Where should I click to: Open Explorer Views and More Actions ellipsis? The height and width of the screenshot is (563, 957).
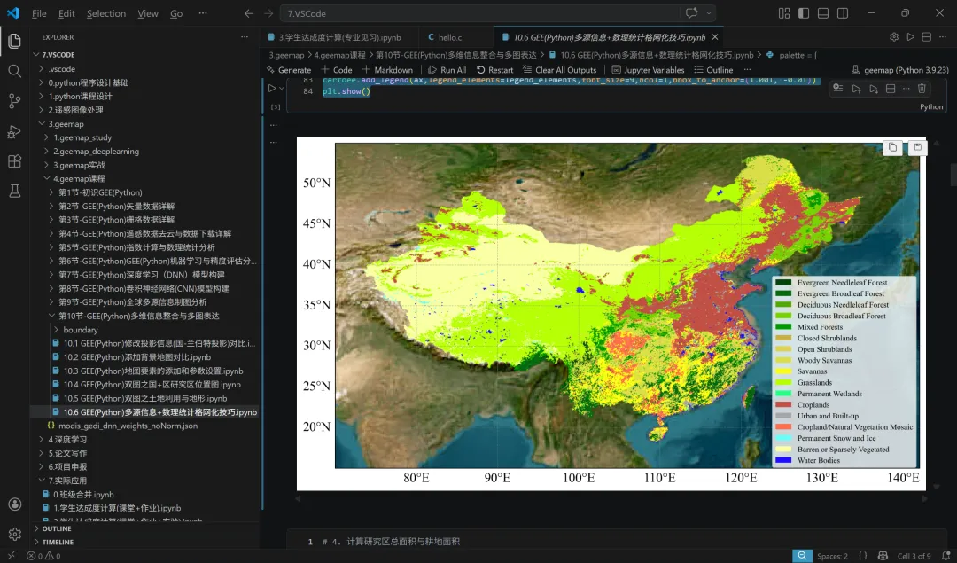point(245,36)
